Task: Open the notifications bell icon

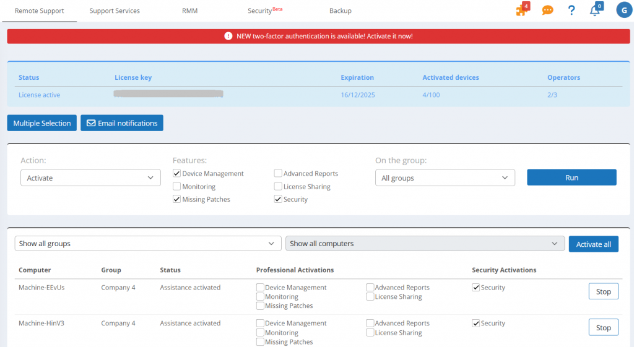Action: click(594, 11)
